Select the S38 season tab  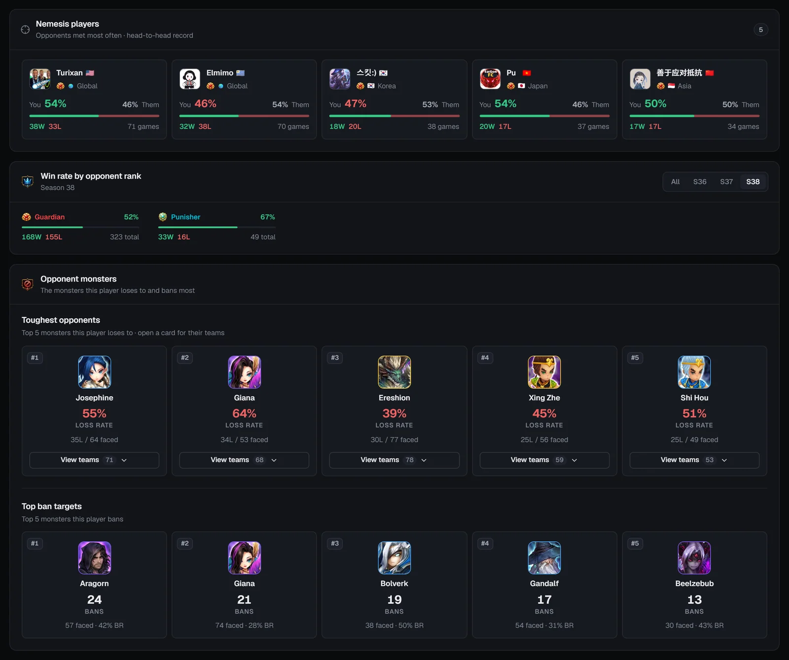coord(753,182)
